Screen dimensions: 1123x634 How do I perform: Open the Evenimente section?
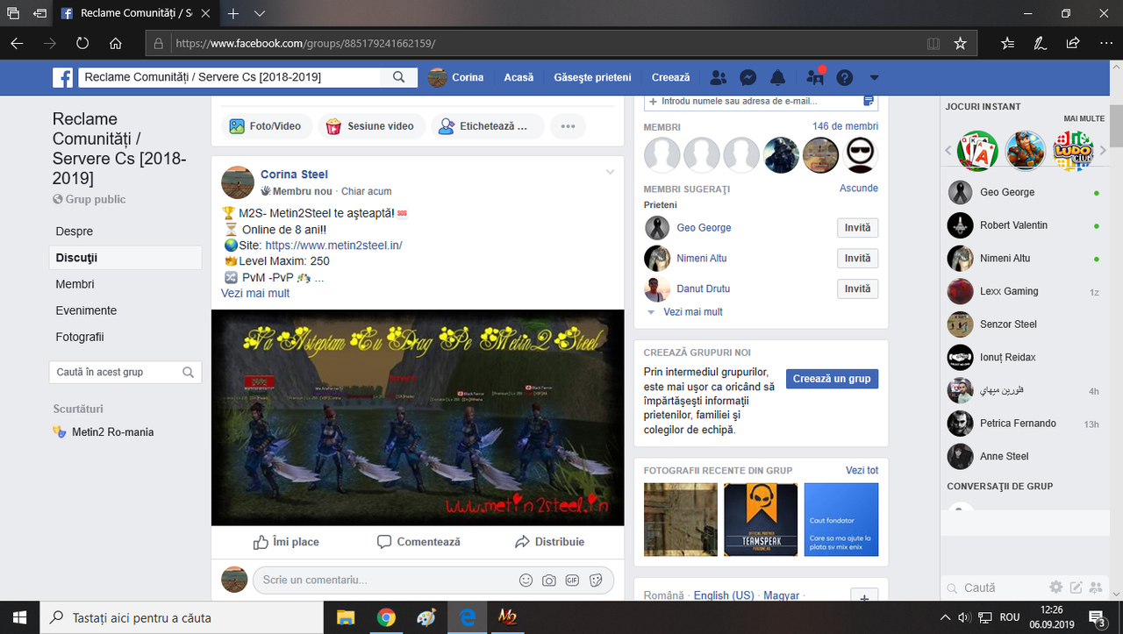click(86, 310)
